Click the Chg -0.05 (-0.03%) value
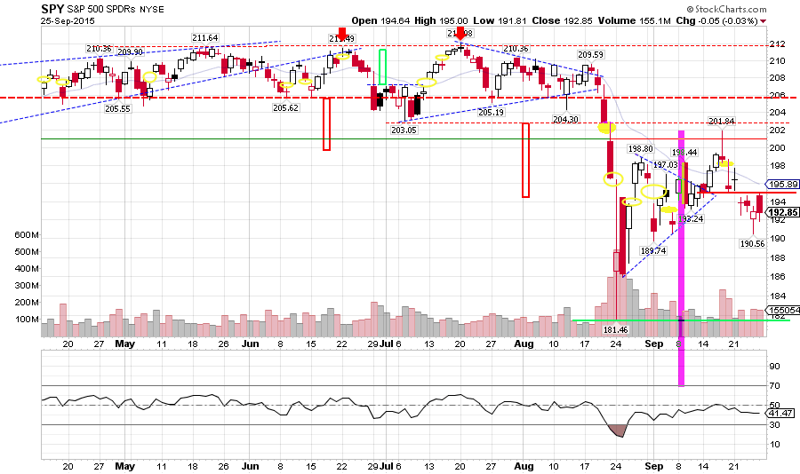800x474 pixels. pyautogui.click(x=716, y=21)
